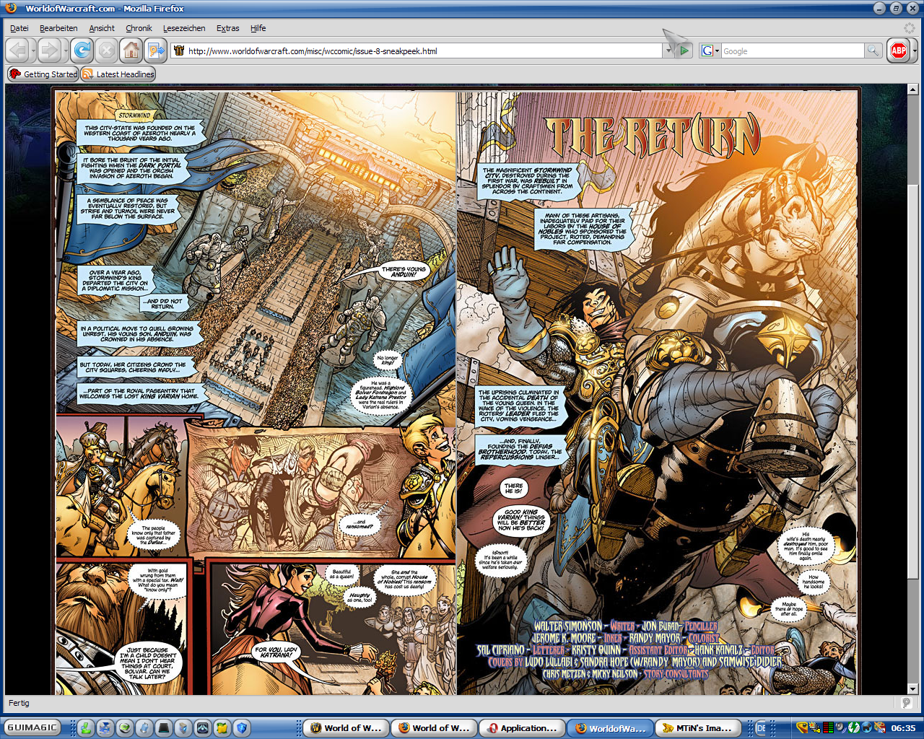Click the seventh quick launch icon
924x739 pixels.
click(202, 727)
